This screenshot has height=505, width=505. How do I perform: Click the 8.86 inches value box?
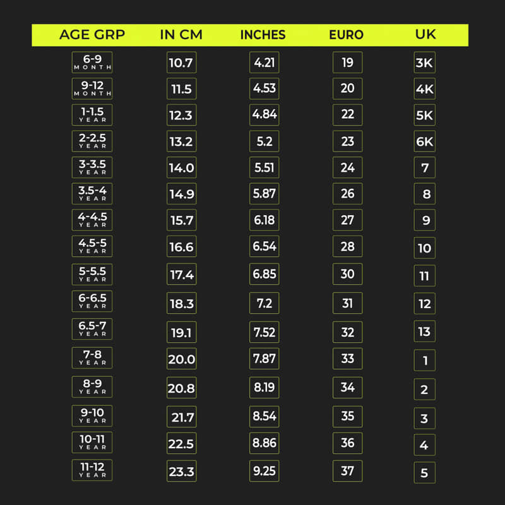pos(264,443)
